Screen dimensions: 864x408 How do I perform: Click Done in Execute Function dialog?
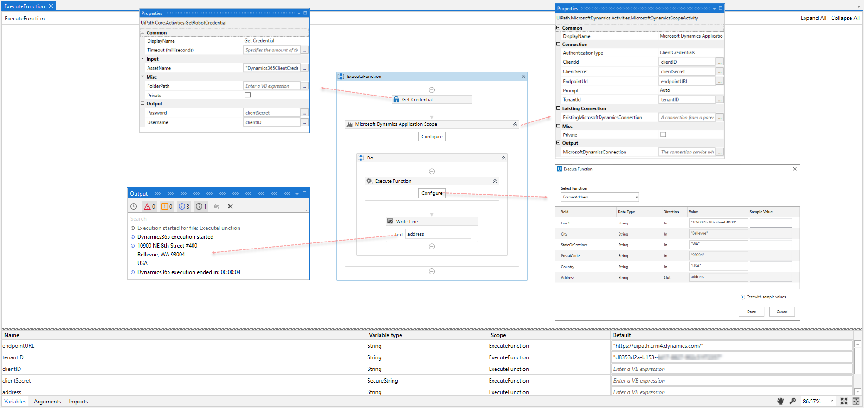pos(751,312)
